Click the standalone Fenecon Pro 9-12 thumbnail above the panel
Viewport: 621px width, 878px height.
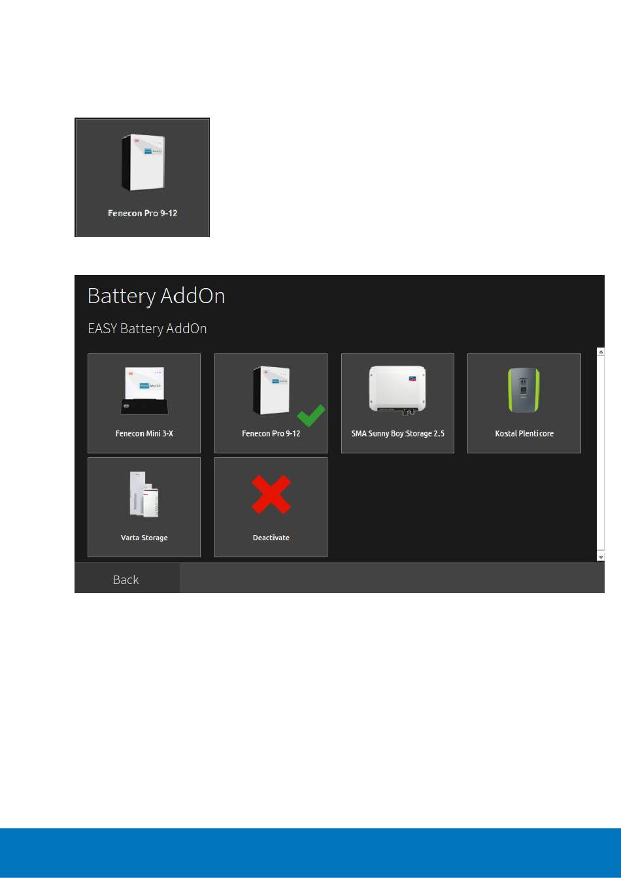tap(143, 163)
